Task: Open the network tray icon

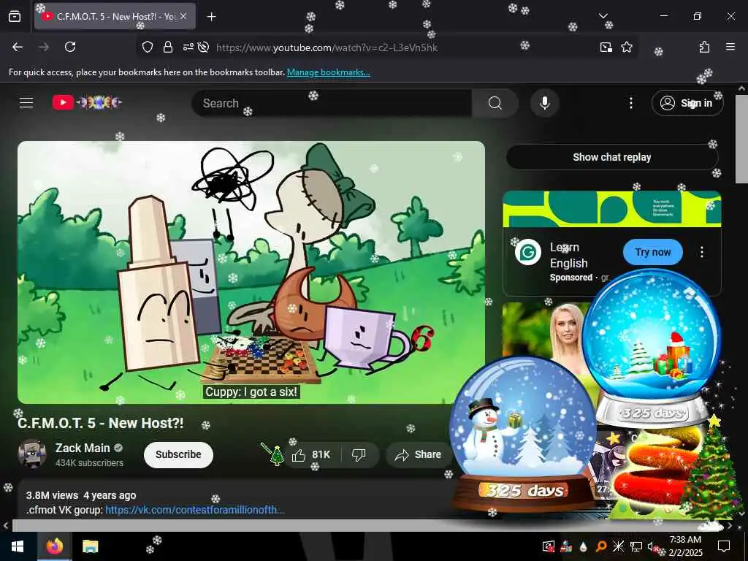Action: pos(636,546)
